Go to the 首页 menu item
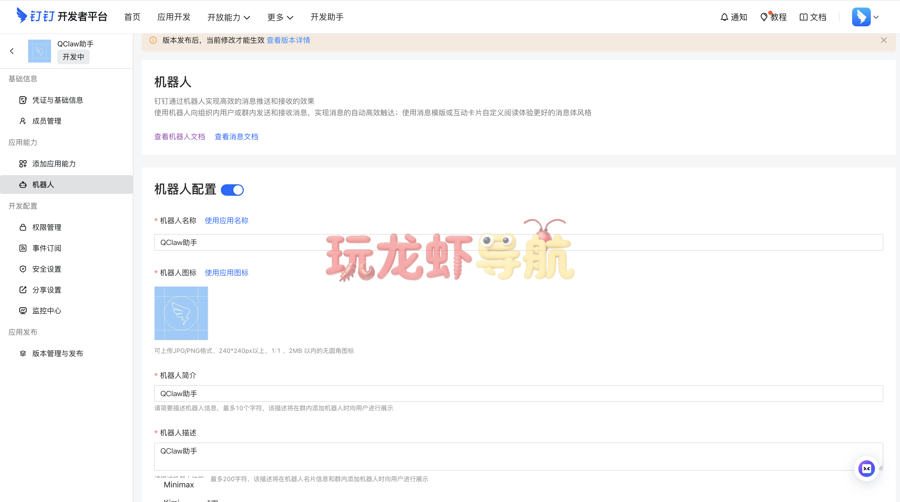This screenshot has width=900, height=502. click(x=132, y=17)
